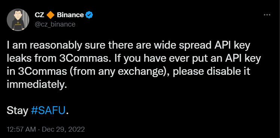The image size is (280, 138).
Task: Open CZ Binance profile avatar picture
Action: coord(18,20)
